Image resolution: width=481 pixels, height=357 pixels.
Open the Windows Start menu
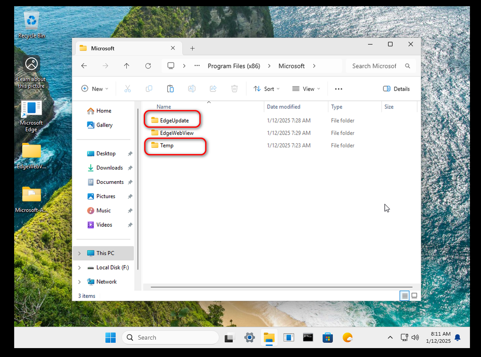[111, 338]
